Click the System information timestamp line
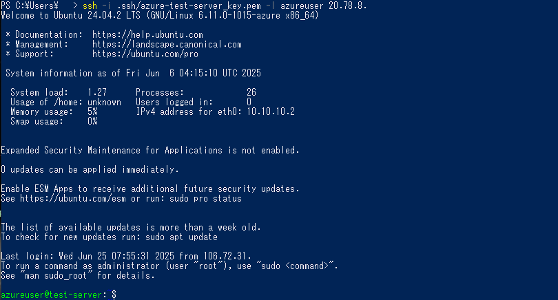The image size is (558, 300). [x=133, y=73]
